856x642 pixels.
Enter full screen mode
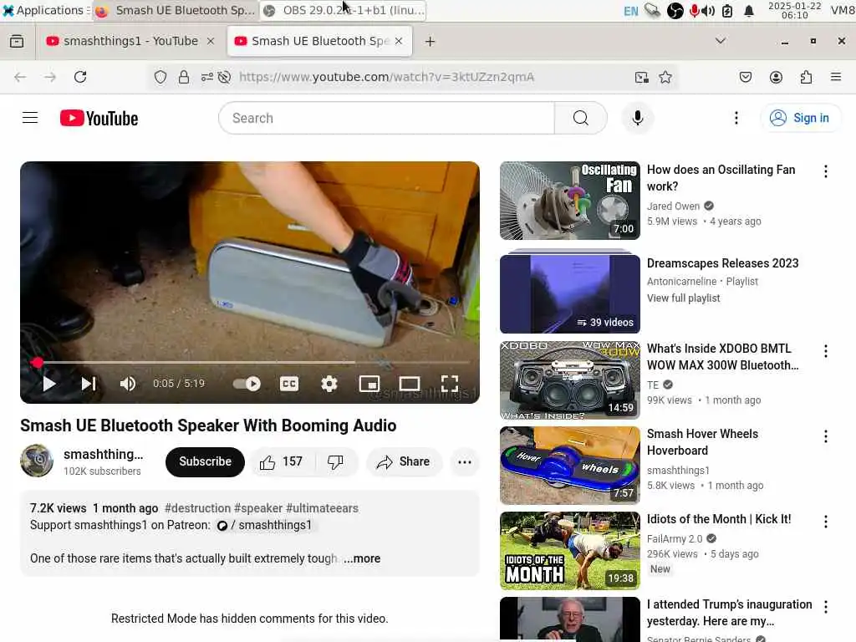click(x=449, y=384)
